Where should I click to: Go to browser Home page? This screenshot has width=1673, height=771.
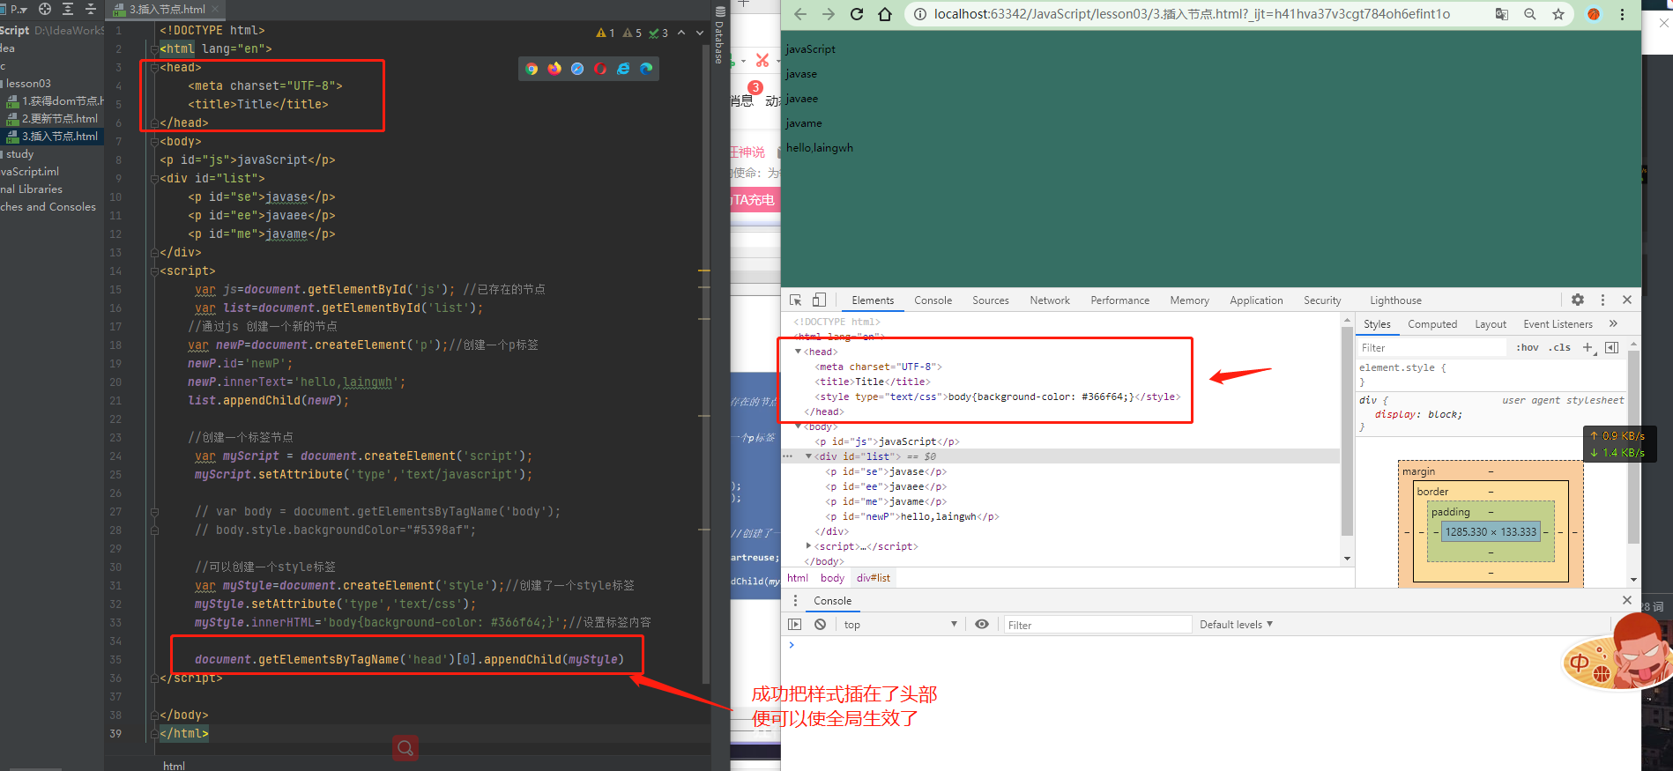[885, 14]
